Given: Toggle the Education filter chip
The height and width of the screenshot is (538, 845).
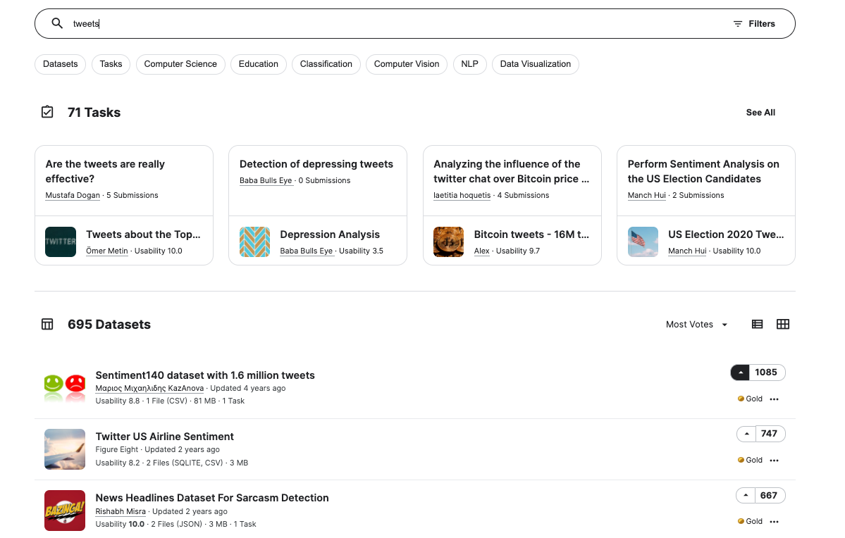Looking at the screenshot, I should click(259, 64).
